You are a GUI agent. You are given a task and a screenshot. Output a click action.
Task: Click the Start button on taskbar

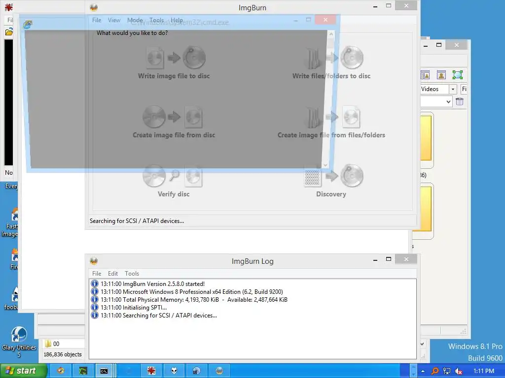point(23,371)
